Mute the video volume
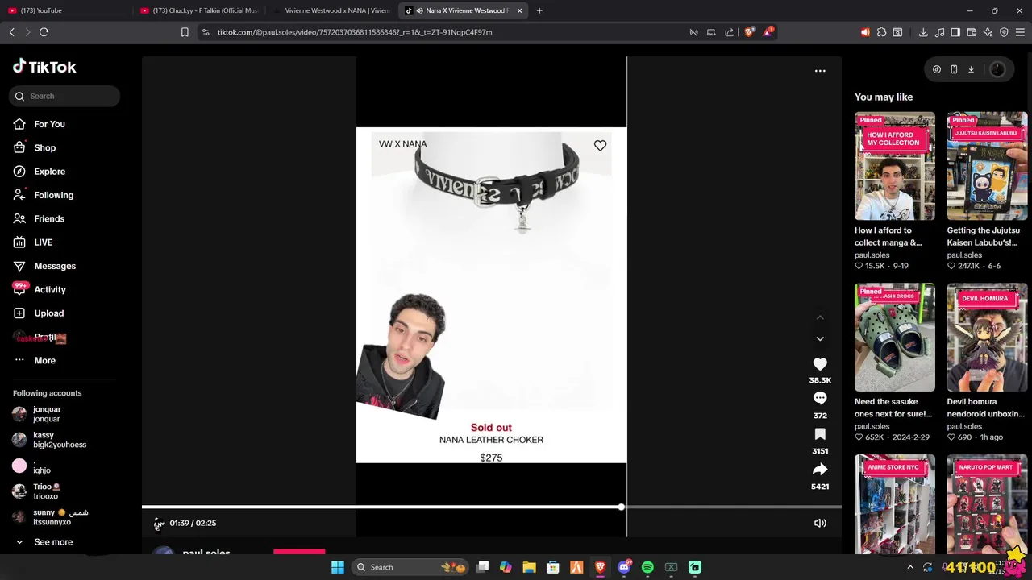The width and height of the screenshot is (1032, 580). [x=820, y=523]
